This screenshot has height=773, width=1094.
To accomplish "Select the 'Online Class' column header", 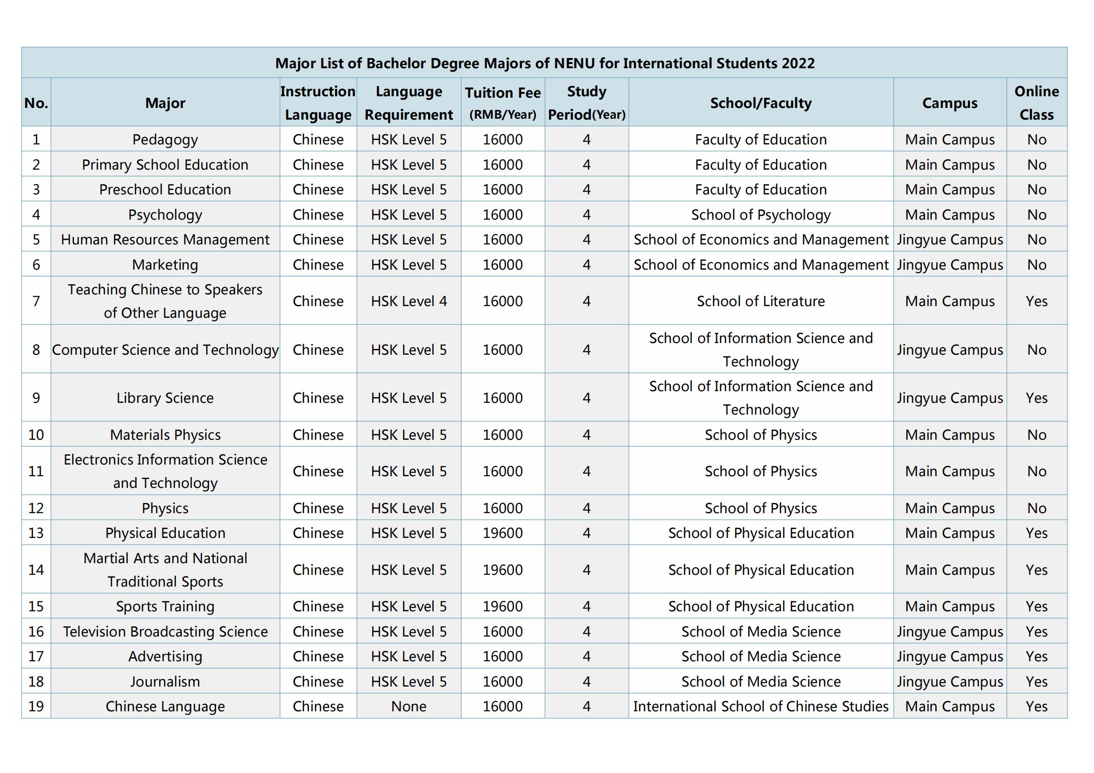I will pyautogui.click(x=1036, y=103).
